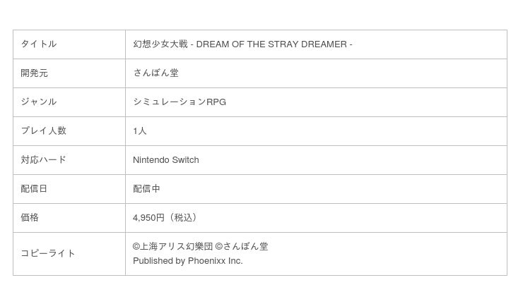Select the ©上海アリス幻樂団 copyright text

point(172,246)
